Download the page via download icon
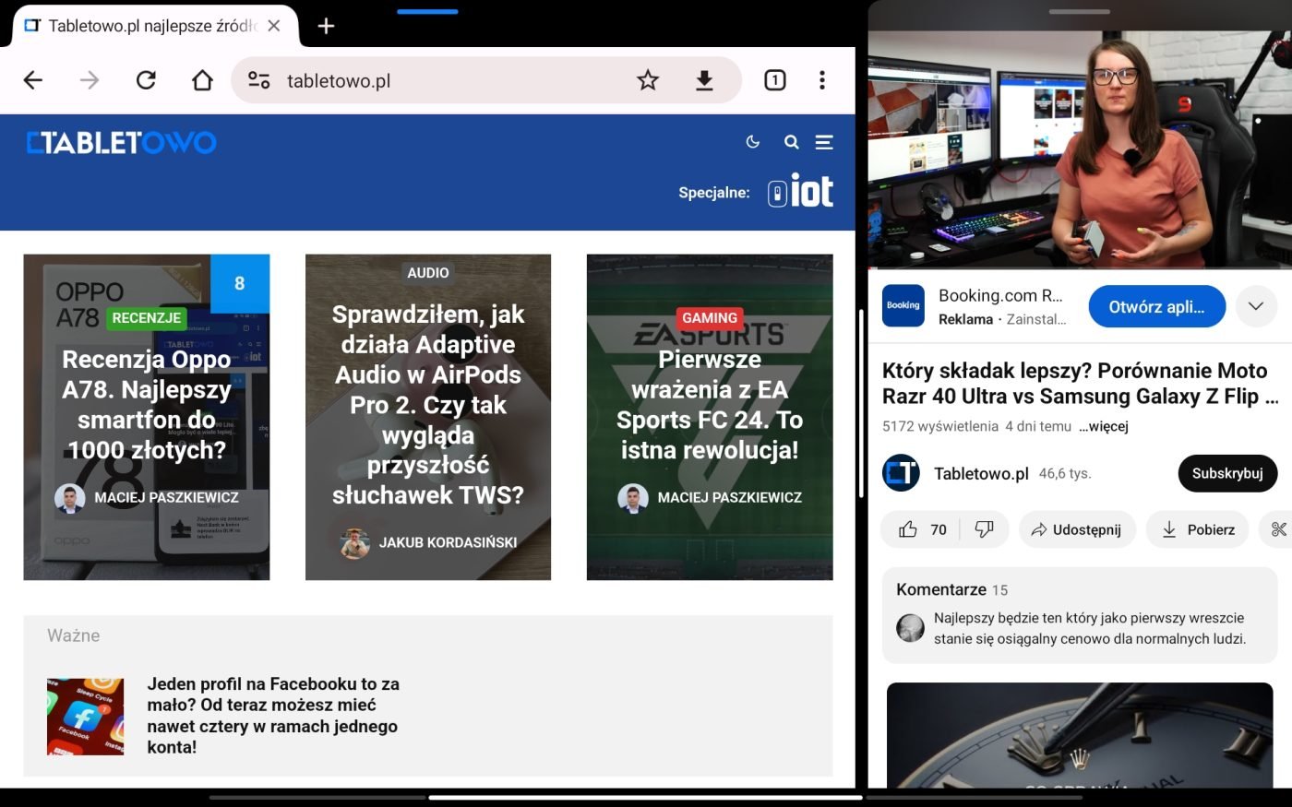Viewport: 1292px width, 807px height. pos(704,80)
